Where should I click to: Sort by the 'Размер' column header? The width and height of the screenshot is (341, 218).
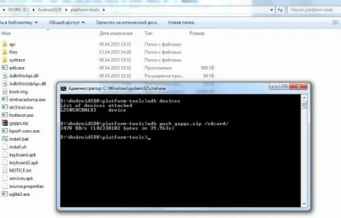point(197,34)
